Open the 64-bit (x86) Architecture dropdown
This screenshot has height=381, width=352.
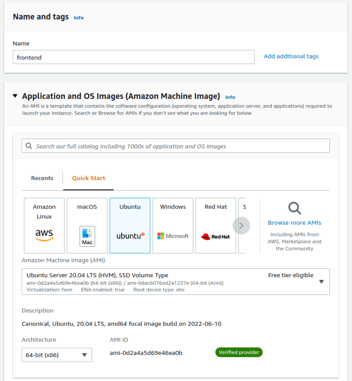(x=57, y=355)
